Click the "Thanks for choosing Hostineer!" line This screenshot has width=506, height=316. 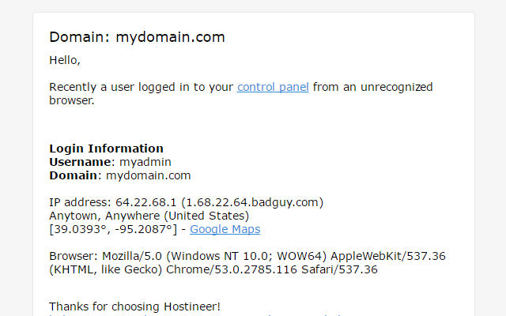pyautogui.click(x=135, y=306)
